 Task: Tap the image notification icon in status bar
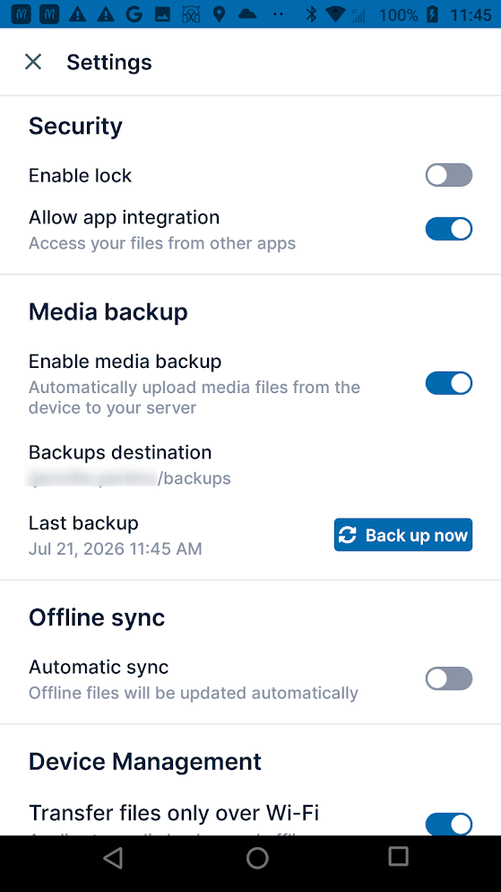coord(162,14)
